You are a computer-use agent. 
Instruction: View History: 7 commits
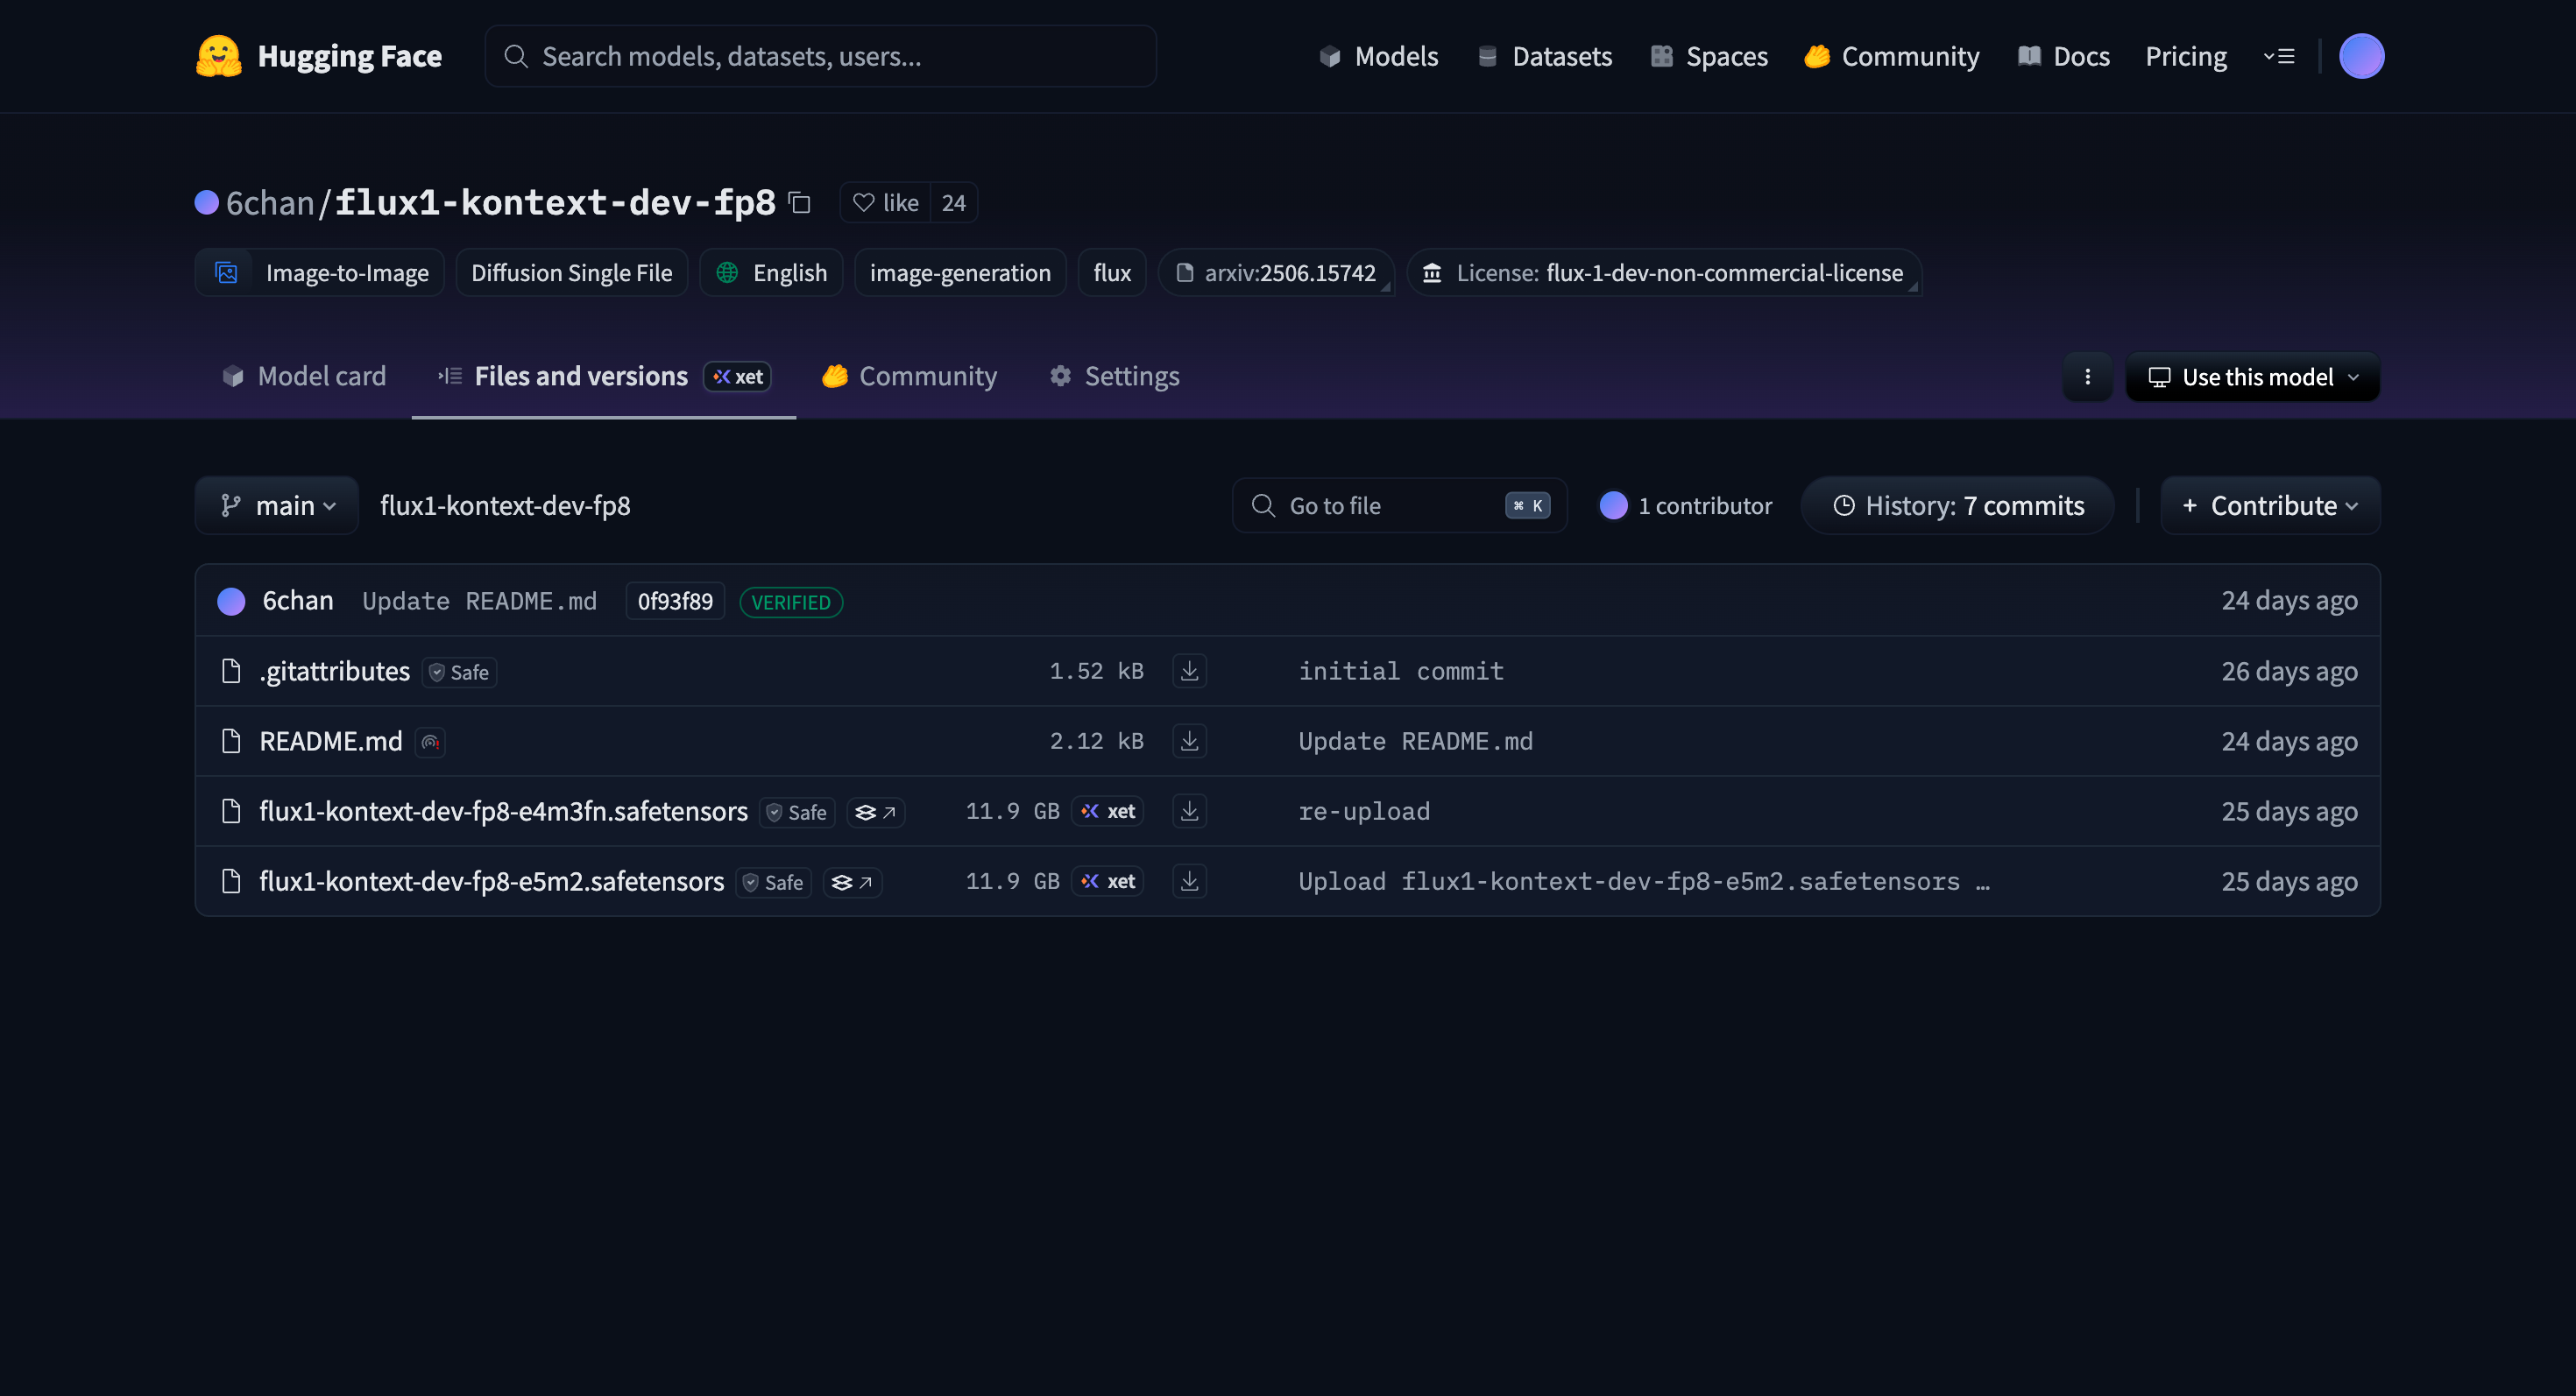tap(1958, 505)
